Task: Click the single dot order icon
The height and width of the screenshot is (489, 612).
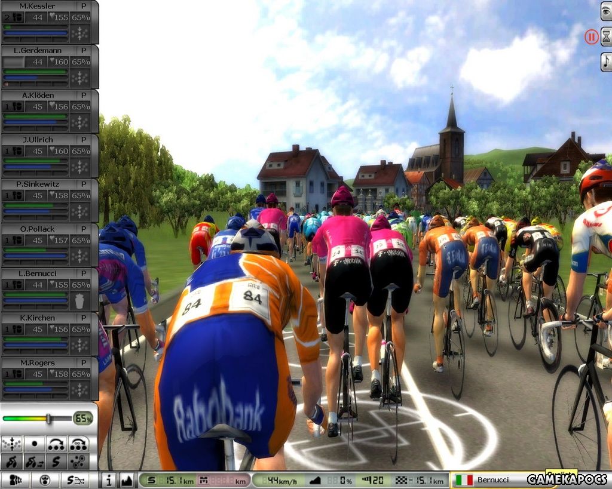Action: [x=34, y=444]
